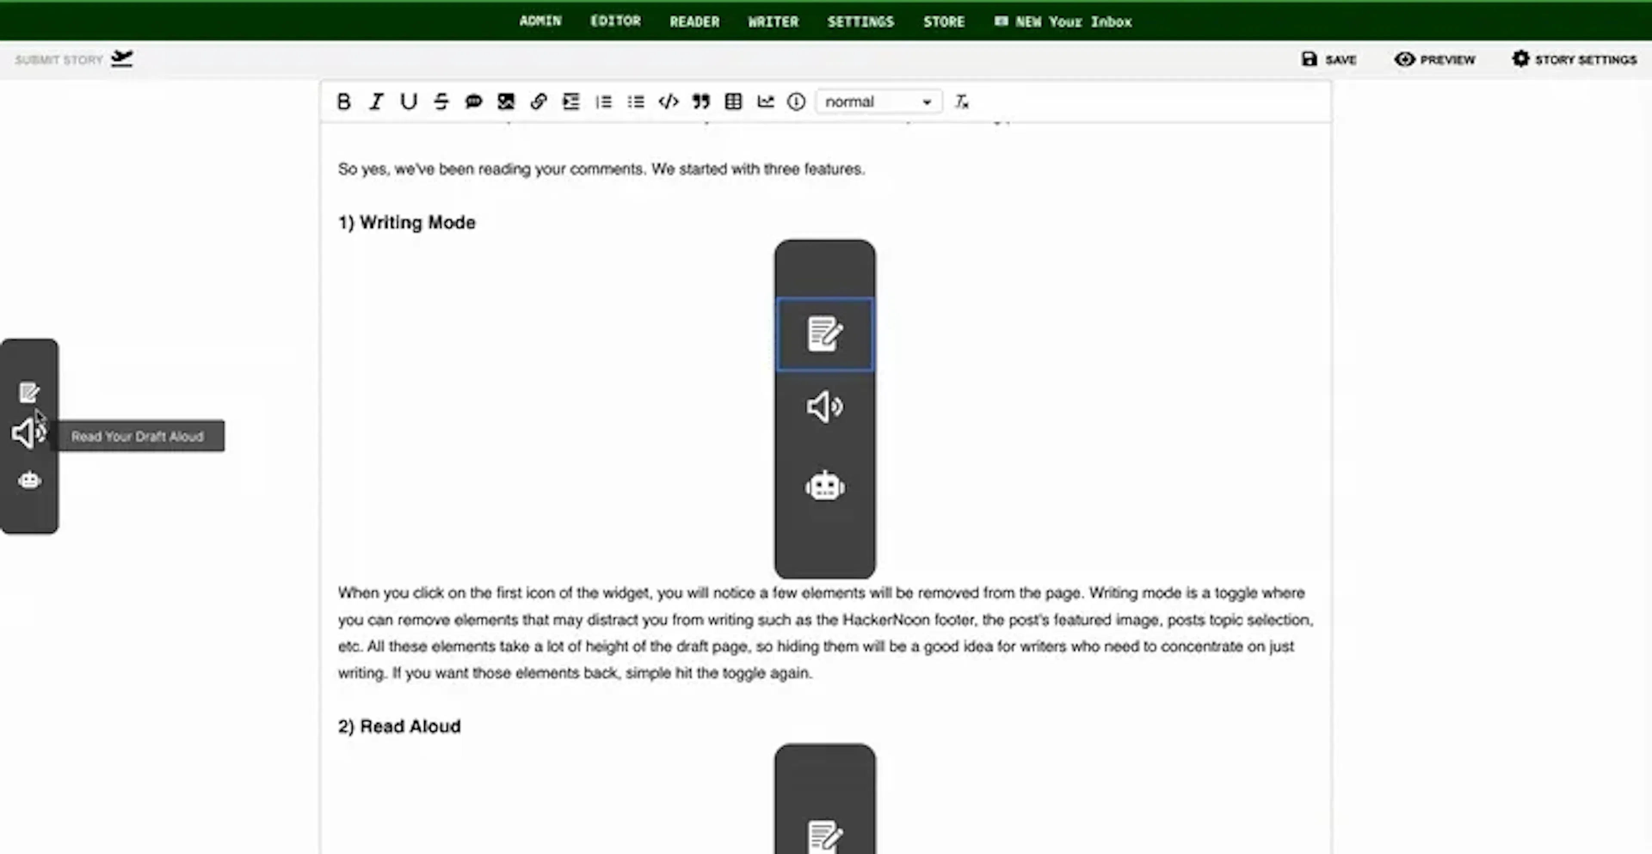1652x854 pixels.
Task: Toggle bold formatting in the editor toolbar
Action: tap(344, 101)
